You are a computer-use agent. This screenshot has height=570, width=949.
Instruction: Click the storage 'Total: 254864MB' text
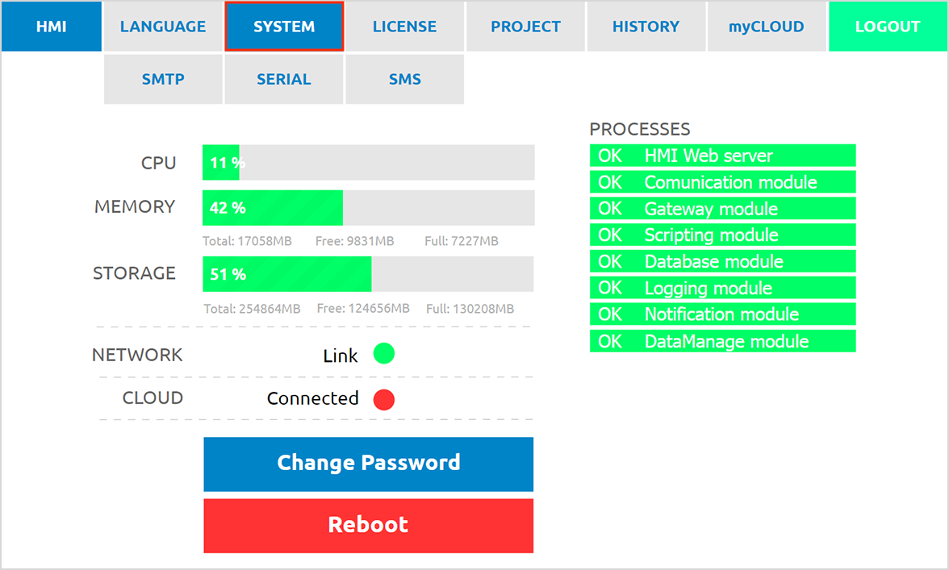pyautogui.click(x=252, y=309)
